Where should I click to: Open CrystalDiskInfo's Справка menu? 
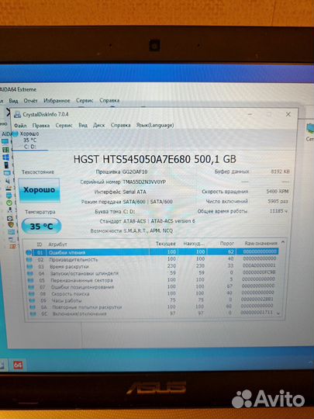coord(120,125)
